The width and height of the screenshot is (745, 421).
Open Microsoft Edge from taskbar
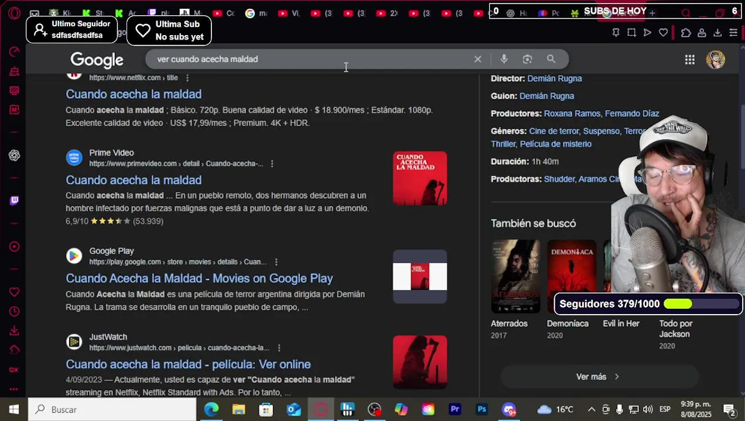tap(211, 409)
